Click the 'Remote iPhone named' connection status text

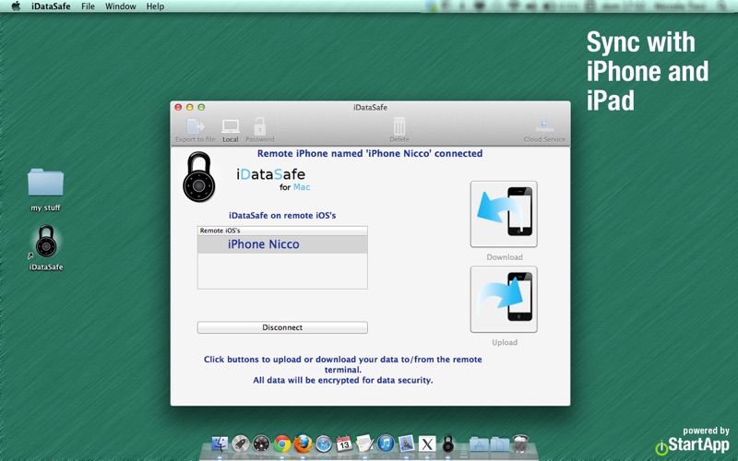click(370, 153)
